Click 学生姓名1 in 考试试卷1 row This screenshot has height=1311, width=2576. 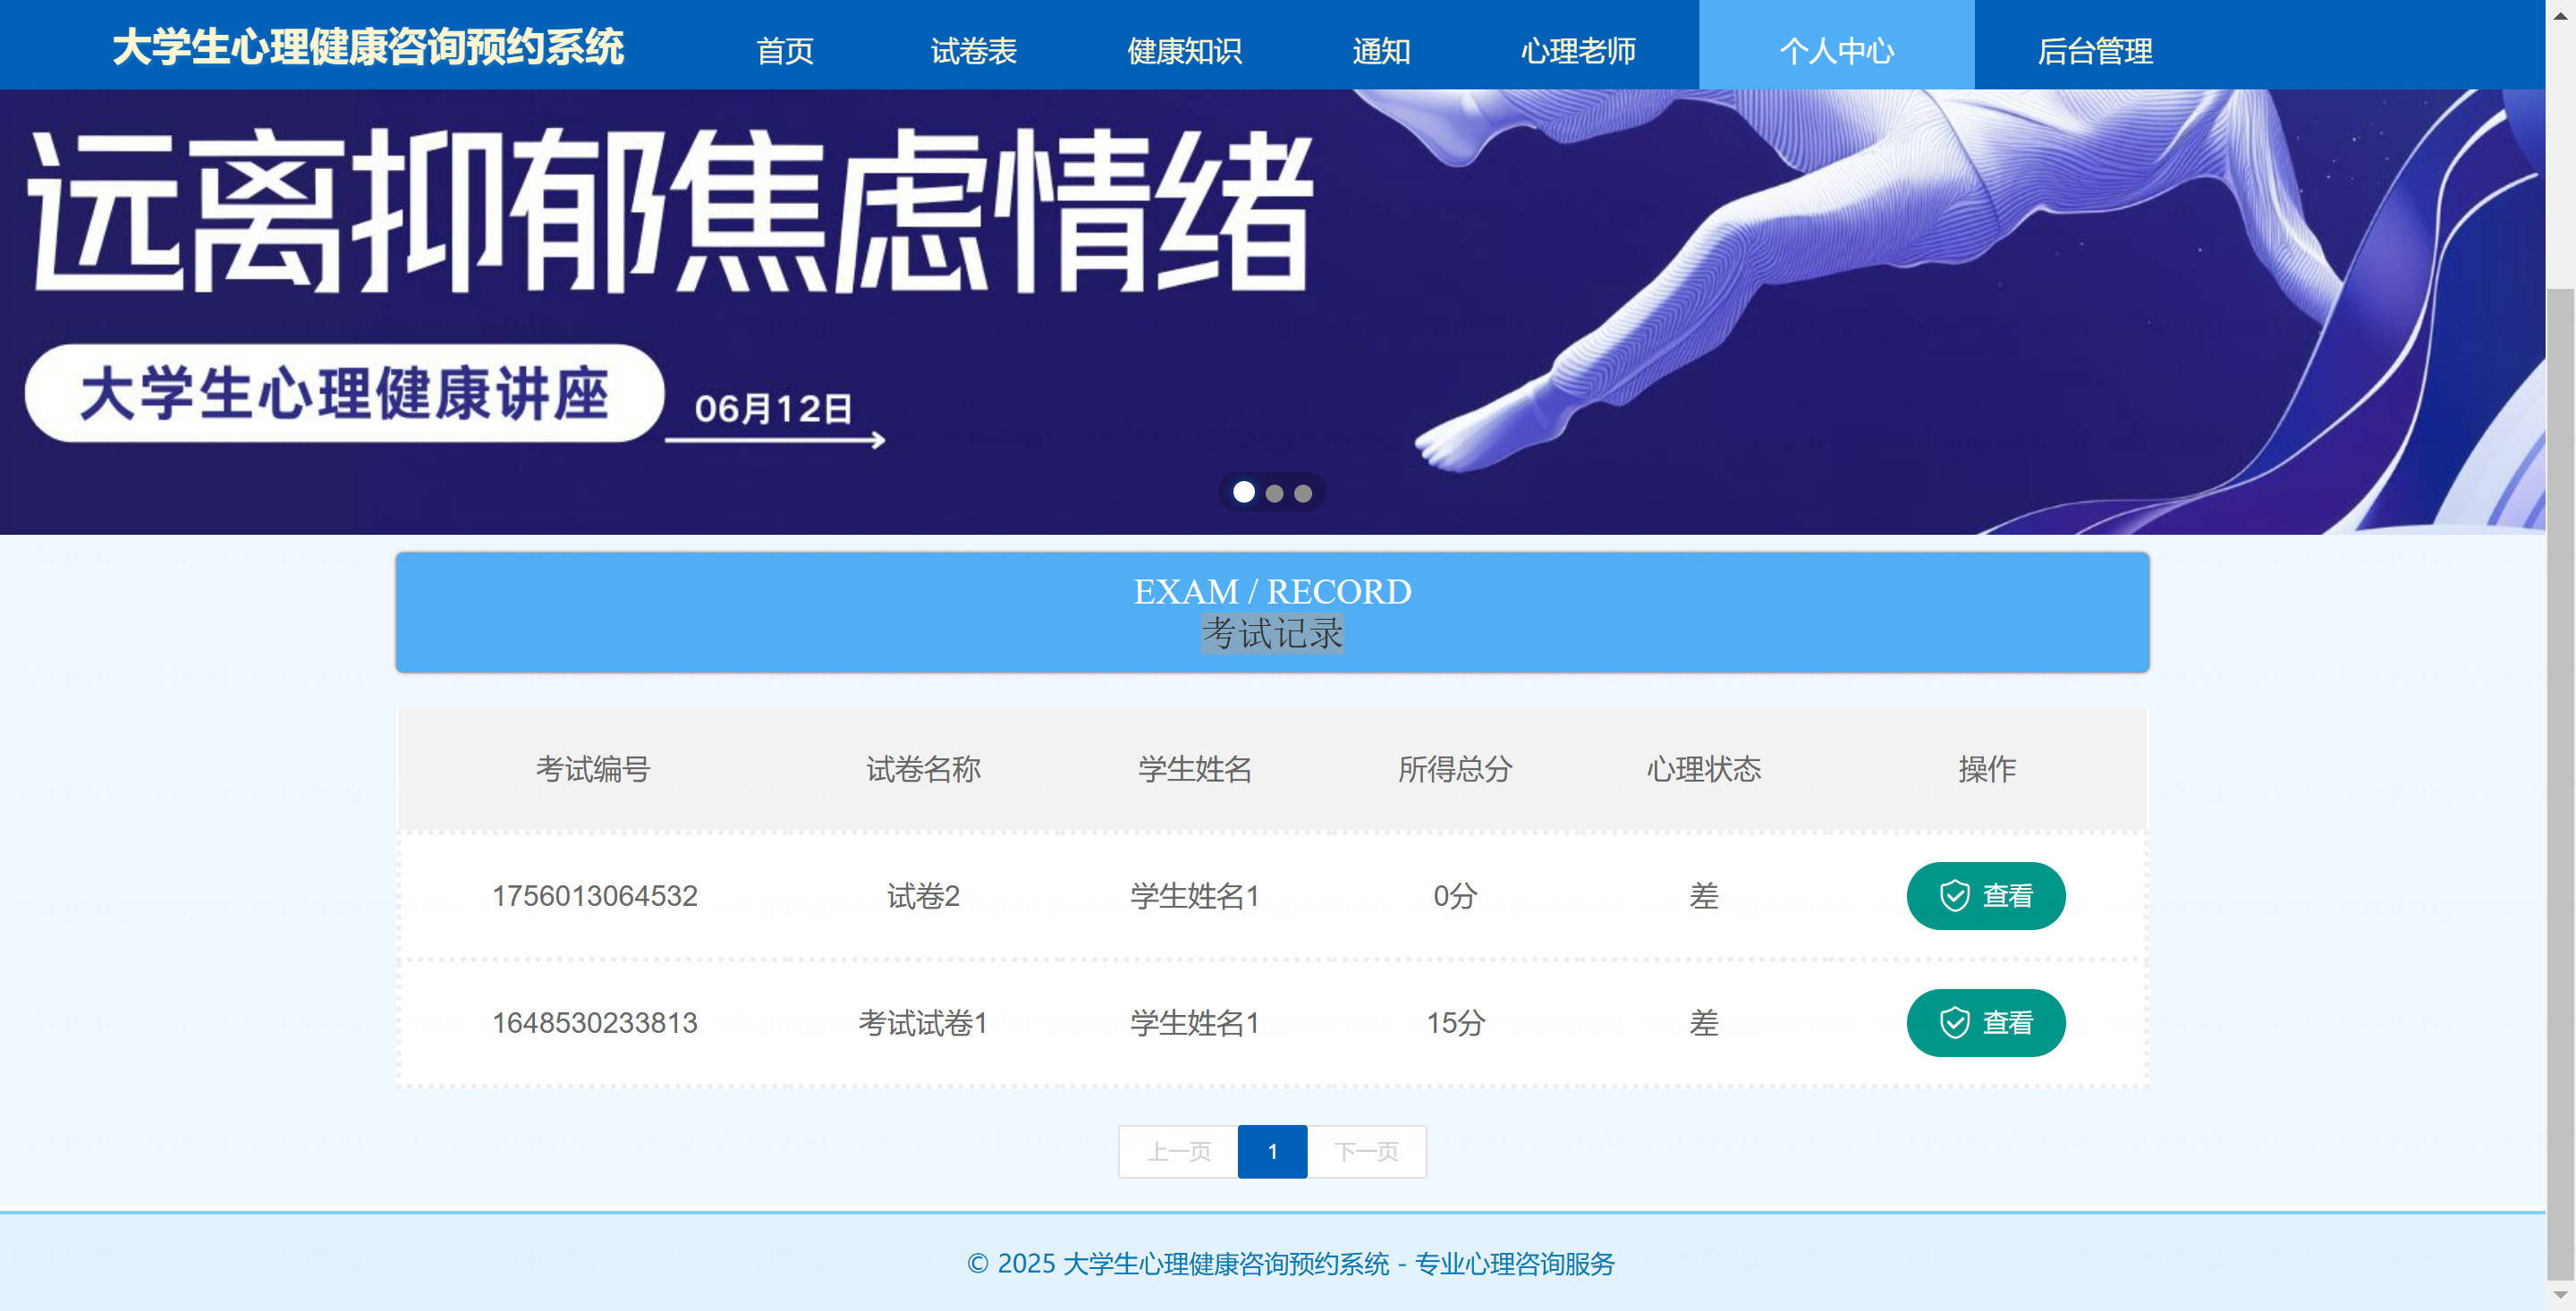(x=1194, y=1022)
